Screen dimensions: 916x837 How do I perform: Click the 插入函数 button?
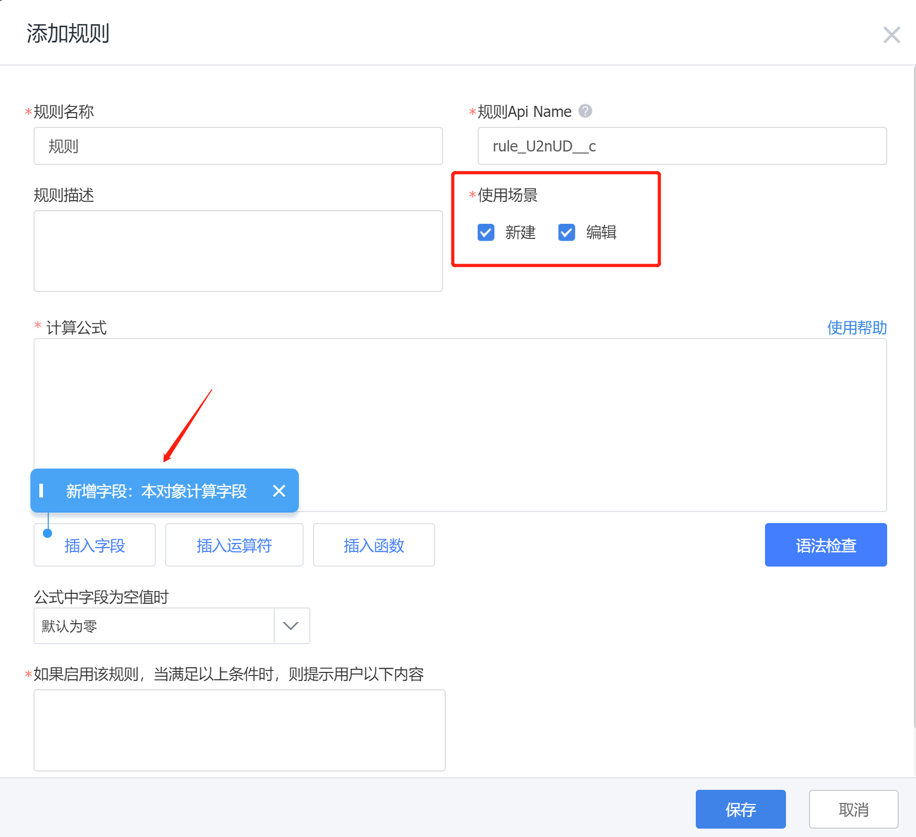[x=374, y=545]
